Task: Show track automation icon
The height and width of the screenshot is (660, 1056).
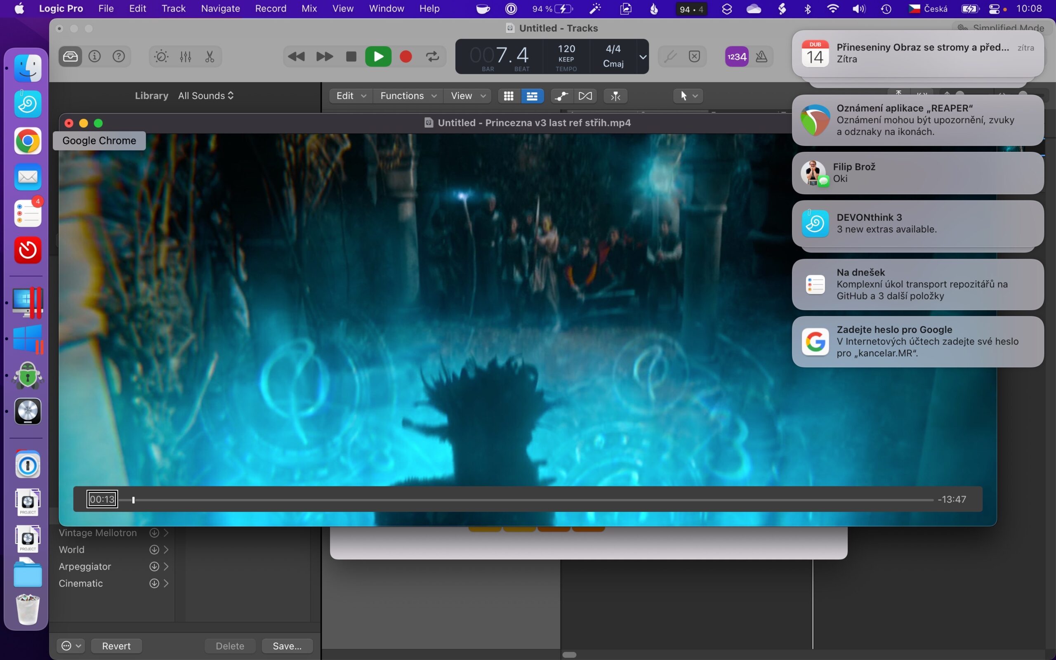Action: click(x=561, y=96)
